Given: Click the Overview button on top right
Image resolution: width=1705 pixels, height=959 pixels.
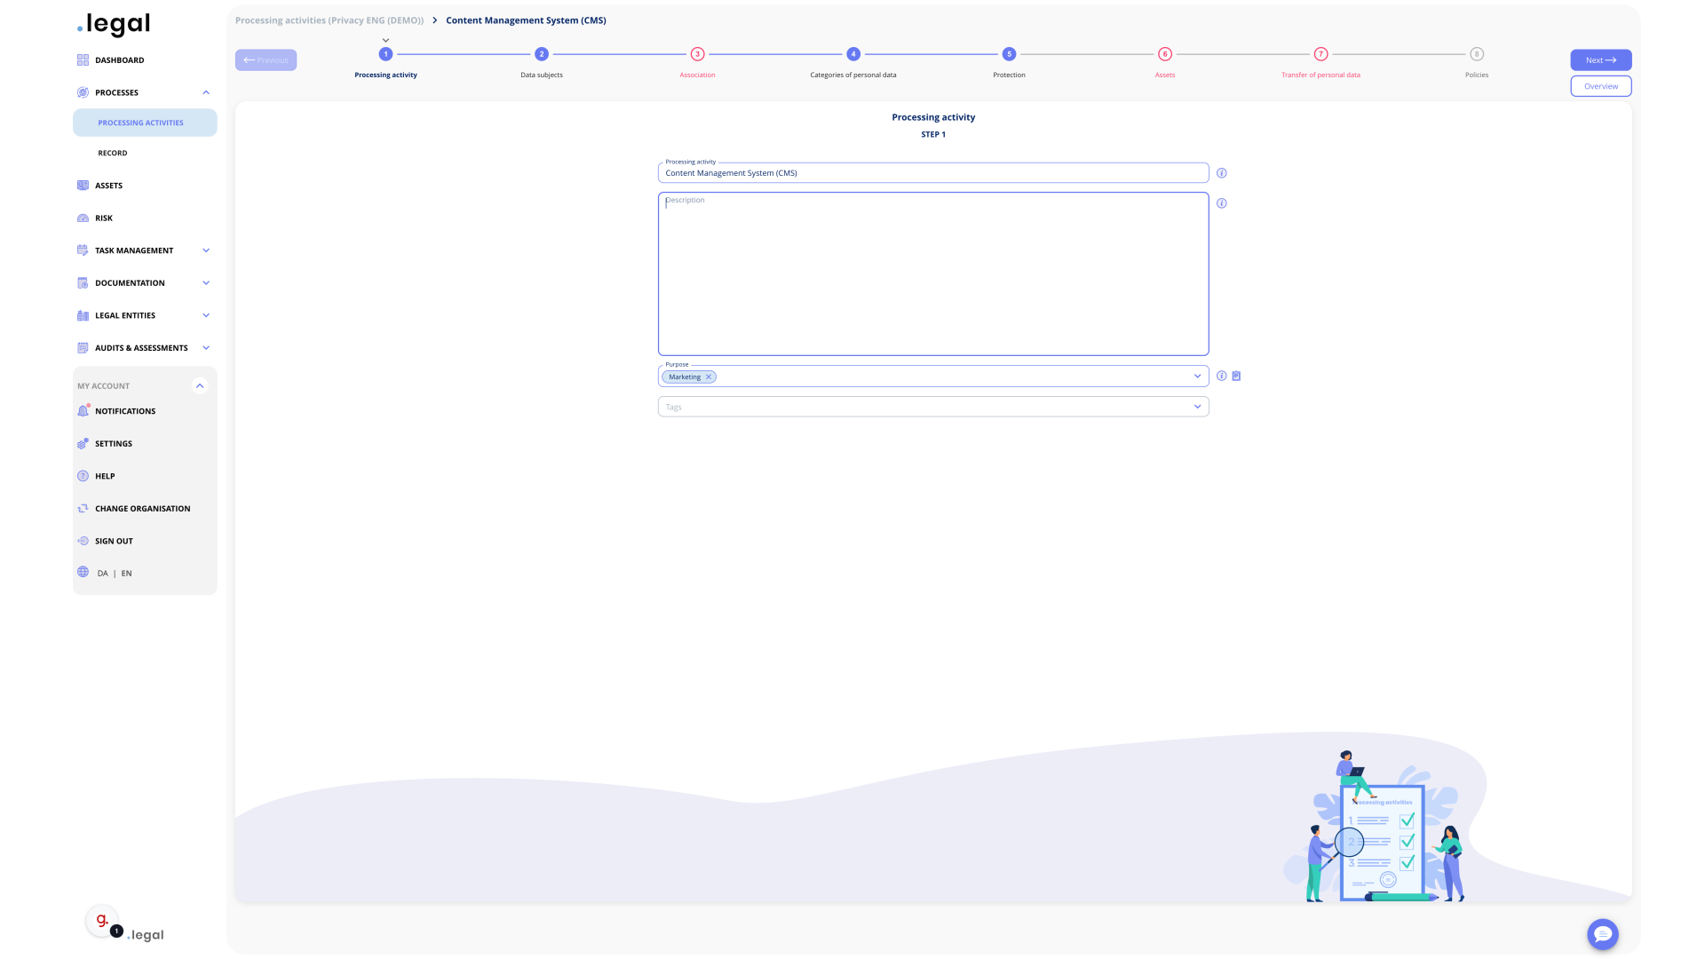Looking at the screenshot, I should (x=1601, y=85).
